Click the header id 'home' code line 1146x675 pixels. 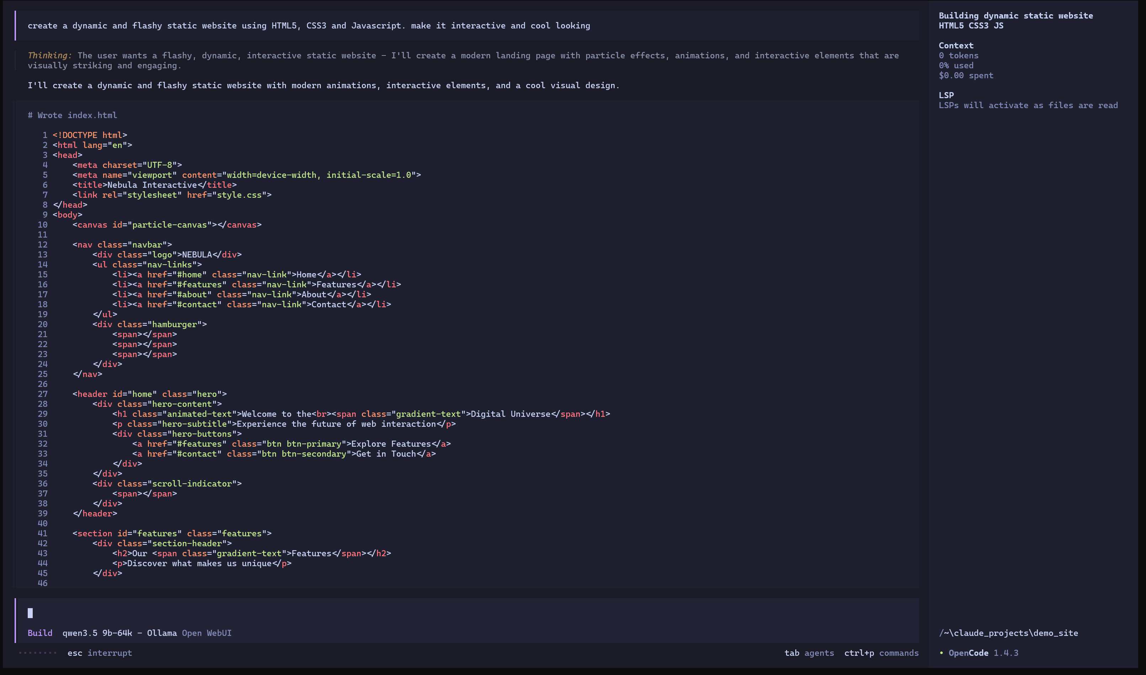pos(150,394)
